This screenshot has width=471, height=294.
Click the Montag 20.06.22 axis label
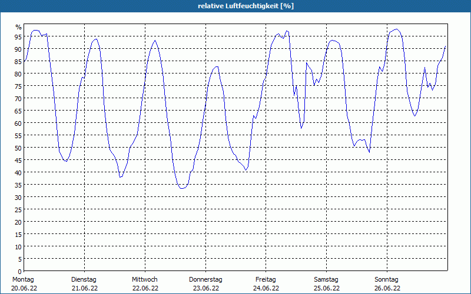point(24,284)
